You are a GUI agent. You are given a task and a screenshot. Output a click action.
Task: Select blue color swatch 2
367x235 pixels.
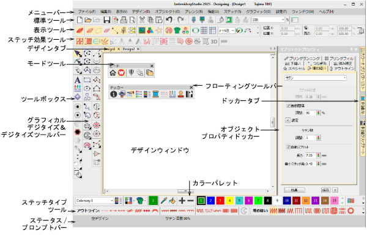(x=210, y=201)
